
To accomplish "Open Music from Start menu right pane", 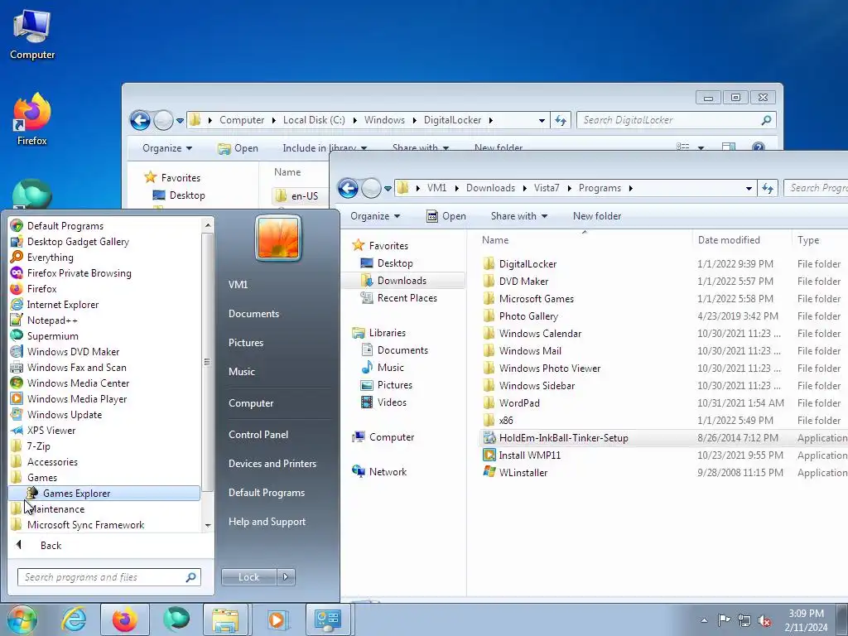I will coord(241,372).
